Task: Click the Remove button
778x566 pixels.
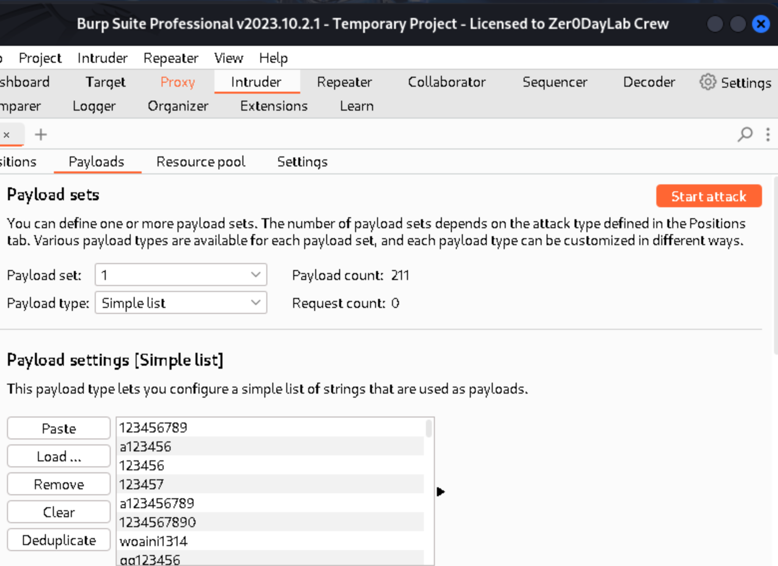Action: 59,484
